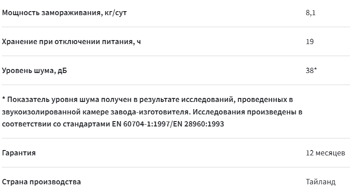The image size is (350, 195).
Task: Click the word 'производства' in the last row
Action: 55,182
